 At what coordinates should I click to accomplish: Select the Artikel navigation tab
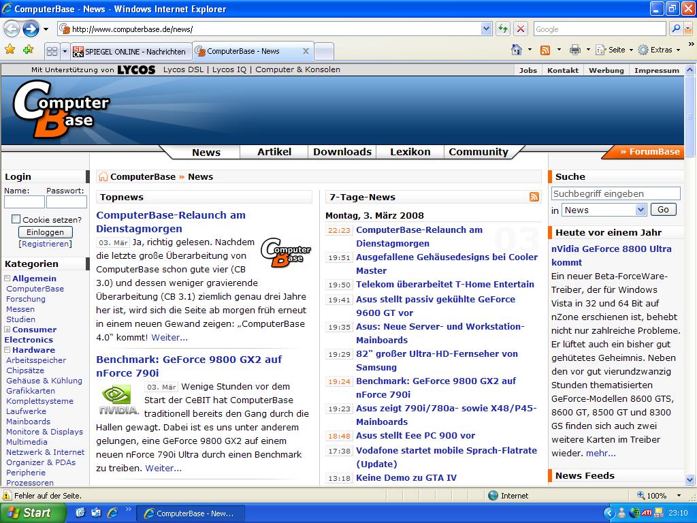click(274, 152)
